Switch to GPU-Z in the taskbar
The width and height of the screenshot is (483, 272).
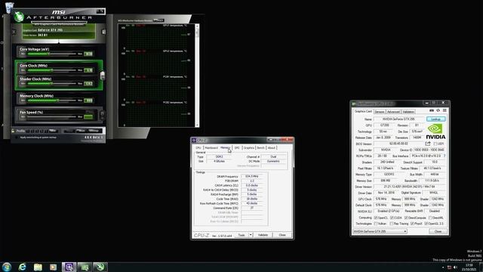click(85, 267)
